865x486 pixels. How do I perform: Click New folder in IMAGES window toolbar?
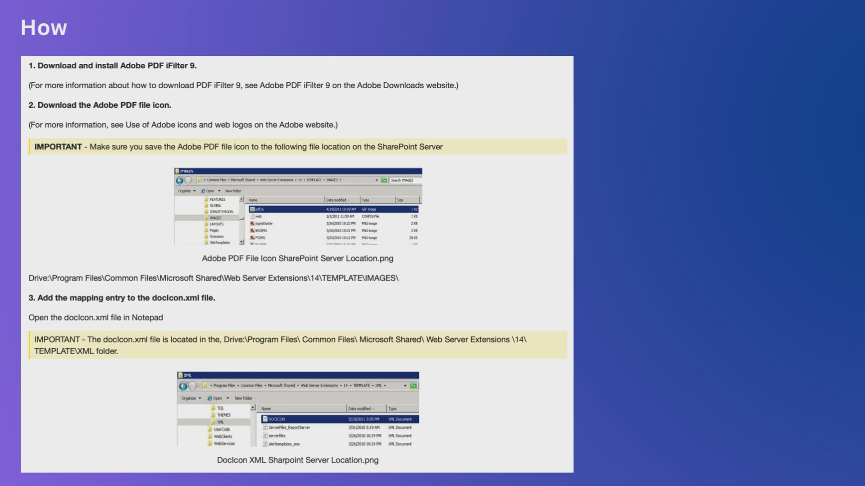pos(233,191)
